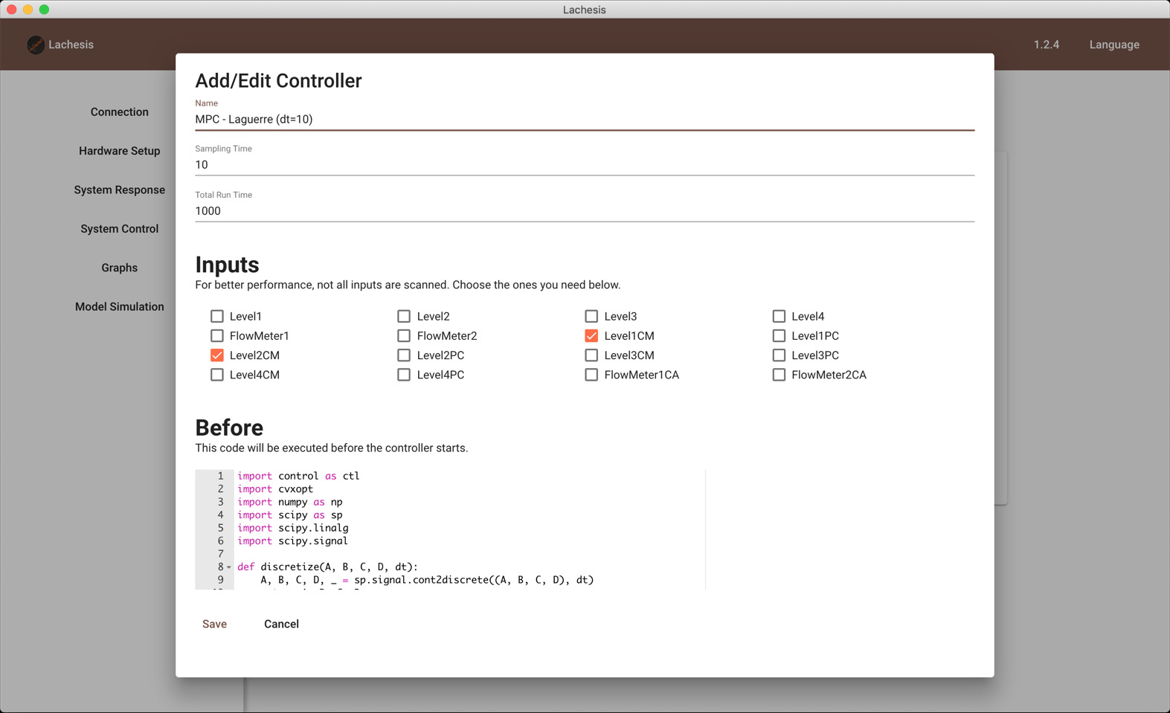1170x713 pixels.
Task: Enable the Level3CM checkbox
Action: click(591, 355)
